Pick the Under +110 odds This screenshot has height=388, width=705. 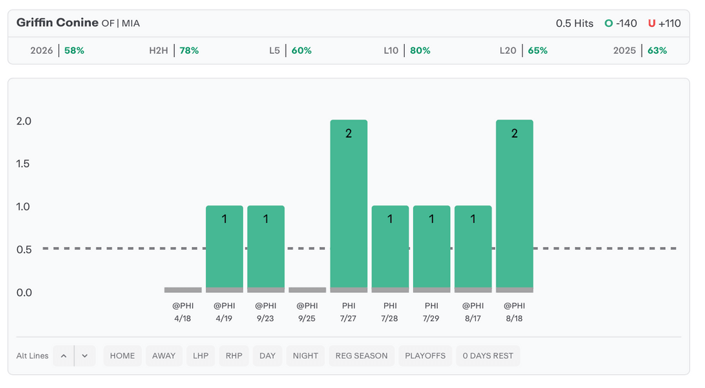point(664,23)
